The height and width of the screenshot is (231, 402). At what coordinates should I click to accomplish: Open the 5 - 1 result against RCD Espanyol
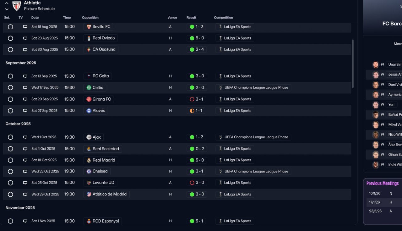(197, 221)
